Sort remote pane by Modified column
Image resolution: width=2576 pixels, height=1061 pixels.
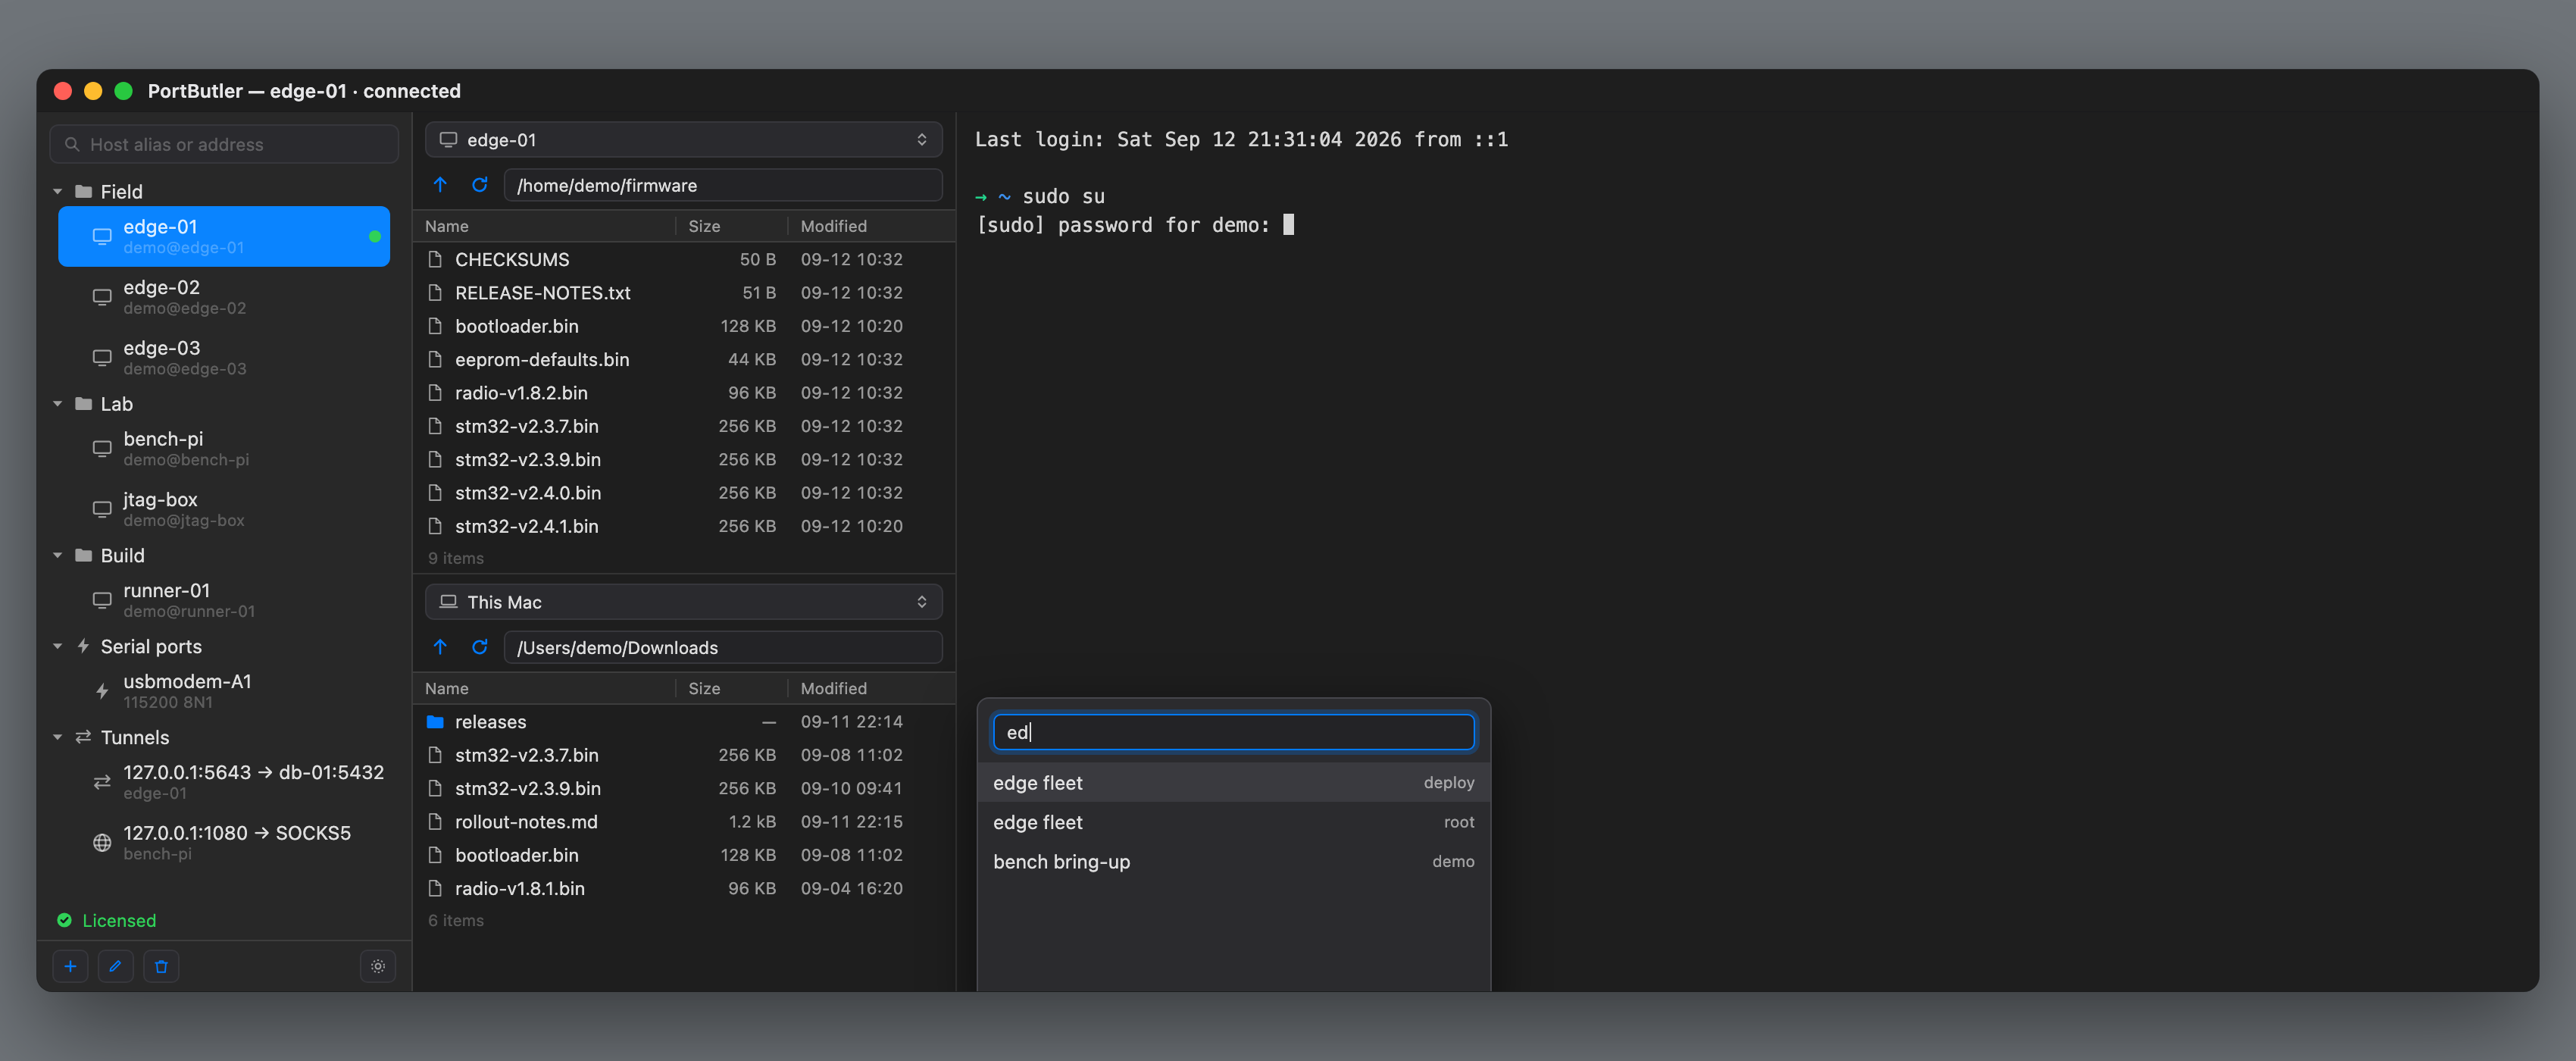(x=870, y=226)
